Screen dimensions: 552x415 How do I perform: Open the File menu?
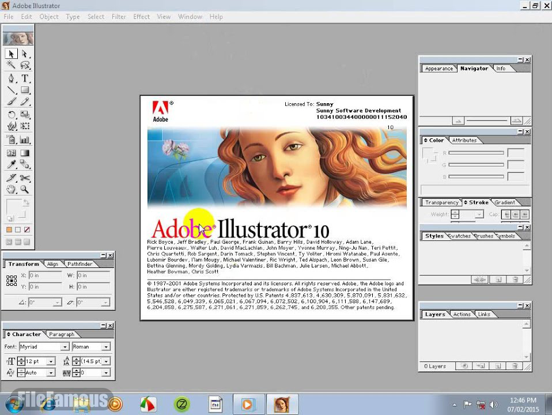(x=9, y=17)
